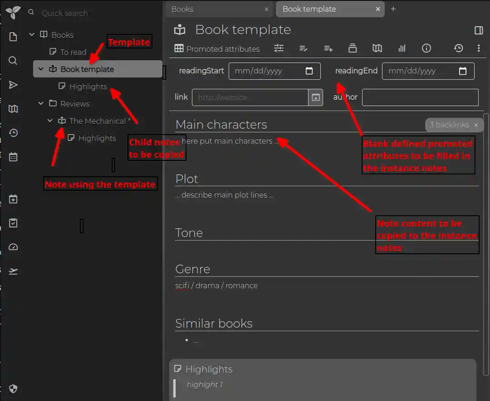The image size is (490, 401).
Task: Collapse The Mechanical note chevron
Action: 50,121
